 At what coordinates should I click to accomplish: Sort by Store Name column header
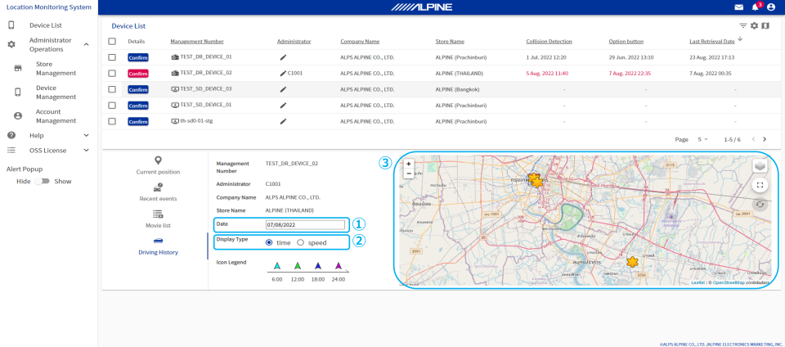tap(450, 42)
